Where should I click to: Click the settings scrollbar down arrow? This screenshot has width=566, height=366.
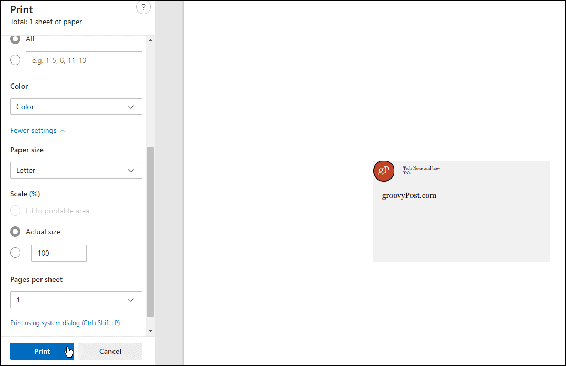(x=150, y=331)
